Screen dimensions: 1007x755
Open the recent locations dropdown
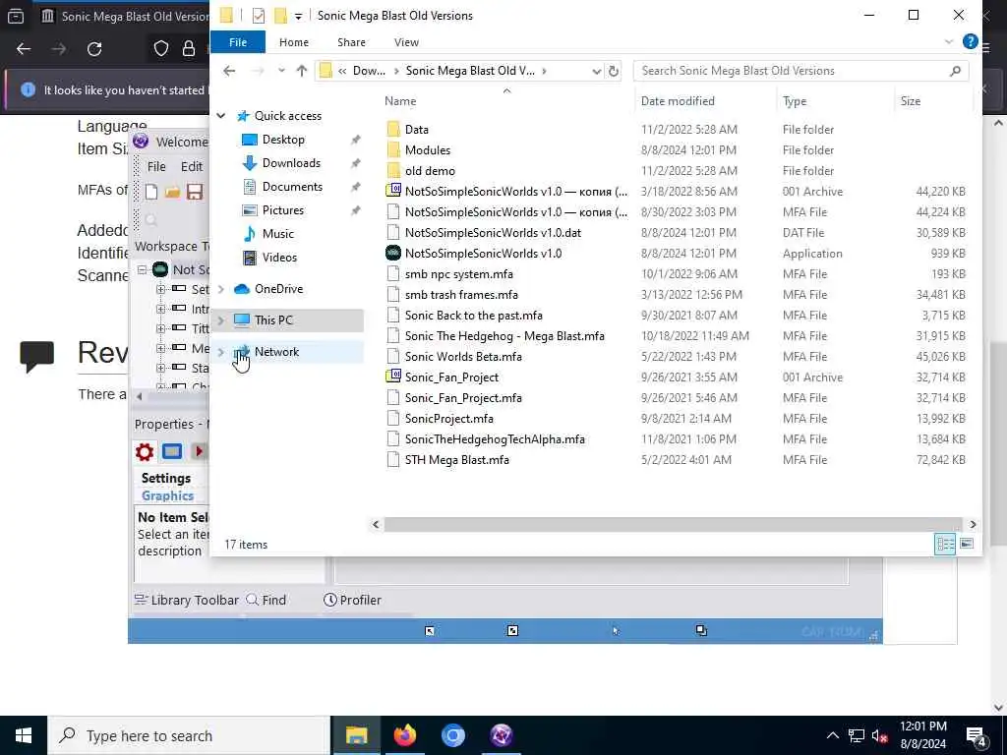pyautogui.click(x=281, y=71)
